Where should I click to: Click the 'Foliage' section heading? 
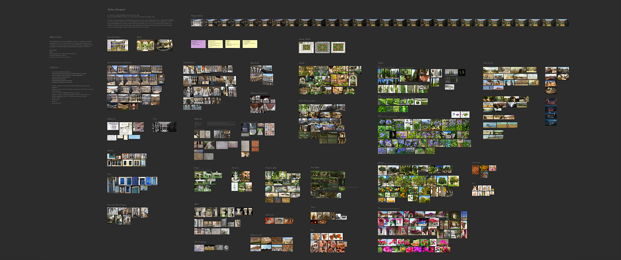point(381,63)
